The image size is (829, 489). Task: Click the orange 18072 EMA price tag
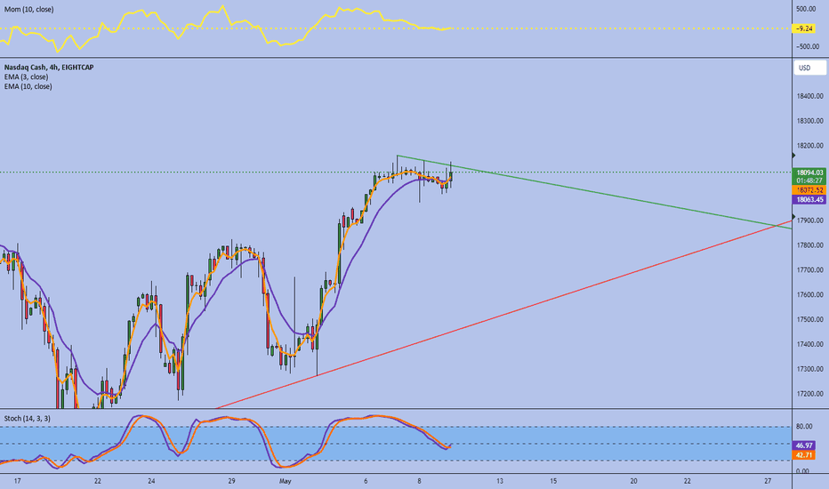point(809,189)
